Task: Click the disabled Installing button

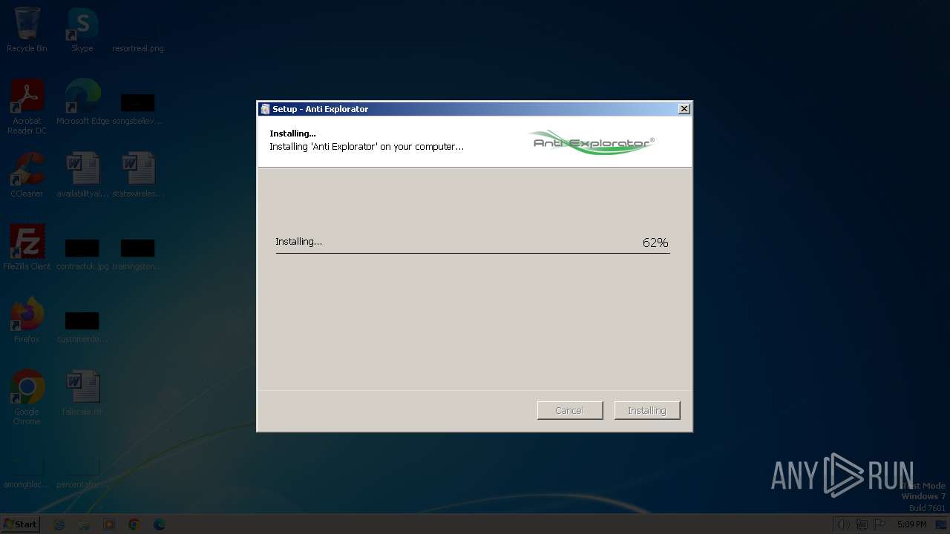Action: coord(647,410)
